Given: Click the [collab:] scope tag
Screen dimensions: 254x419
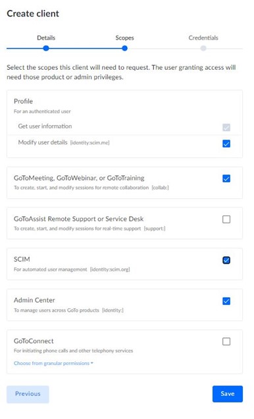Looking at the screenshot, I should pyautogui.click(x=160, y=188).
